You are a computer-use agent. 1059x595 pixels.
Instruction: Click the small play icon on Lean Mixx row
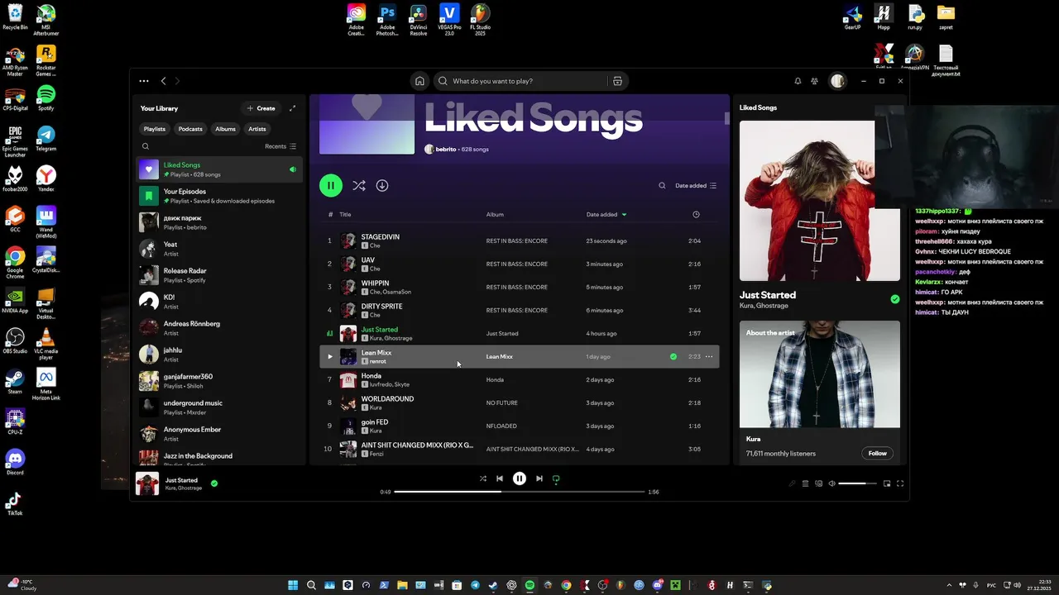[329, 356]
